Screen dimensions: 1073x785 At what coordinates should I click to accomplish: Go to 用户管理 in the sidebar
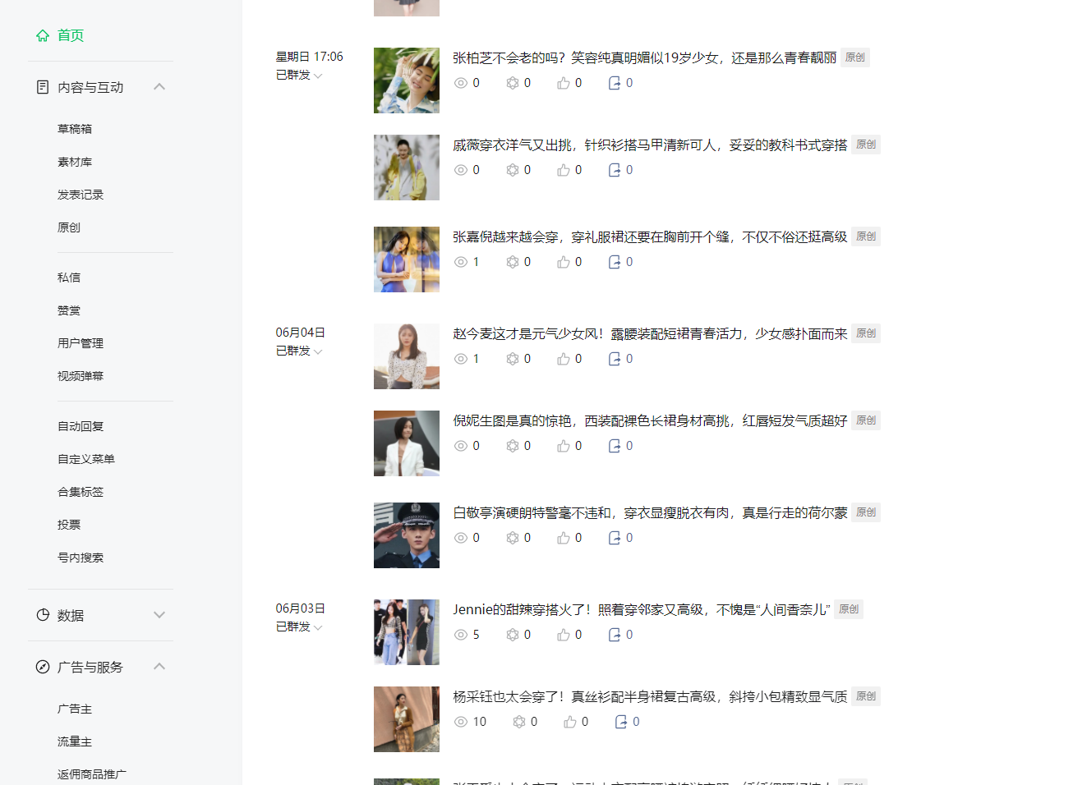pyautogui.click(x=81, y=343)
